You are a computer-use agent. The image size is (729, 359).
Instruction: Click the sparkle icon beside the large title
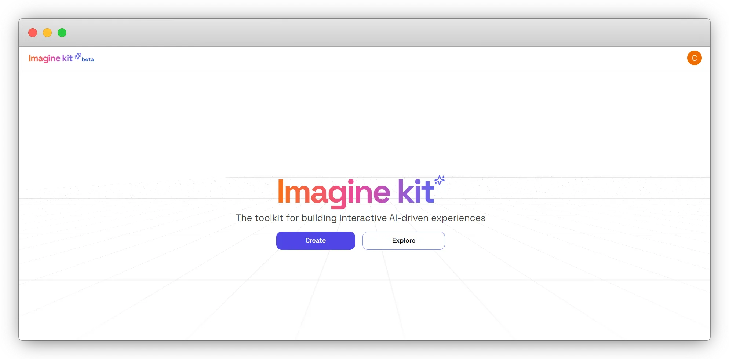click(440, 179)
